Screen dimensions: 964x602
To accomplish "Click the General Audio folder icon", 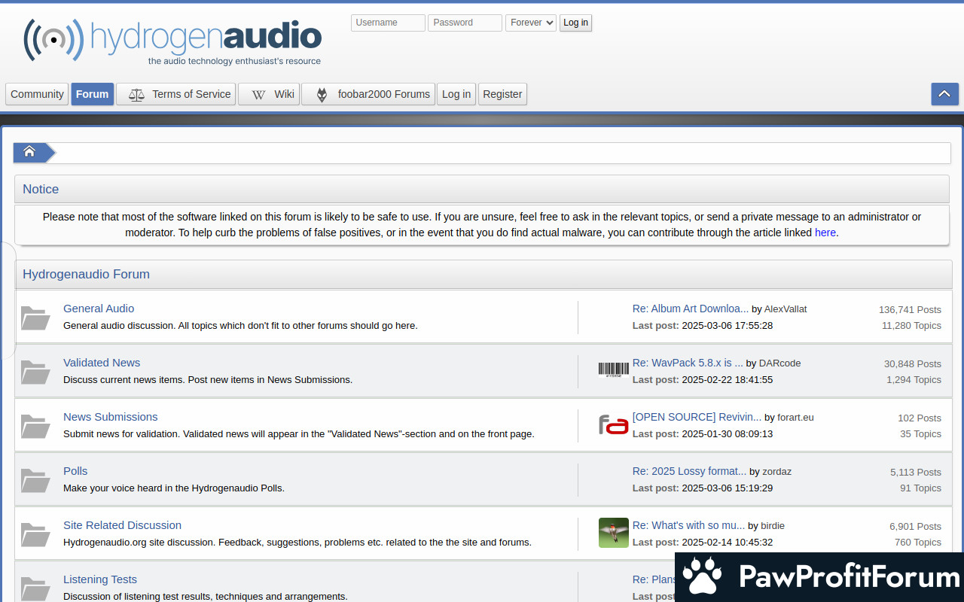I will point(35,318).
